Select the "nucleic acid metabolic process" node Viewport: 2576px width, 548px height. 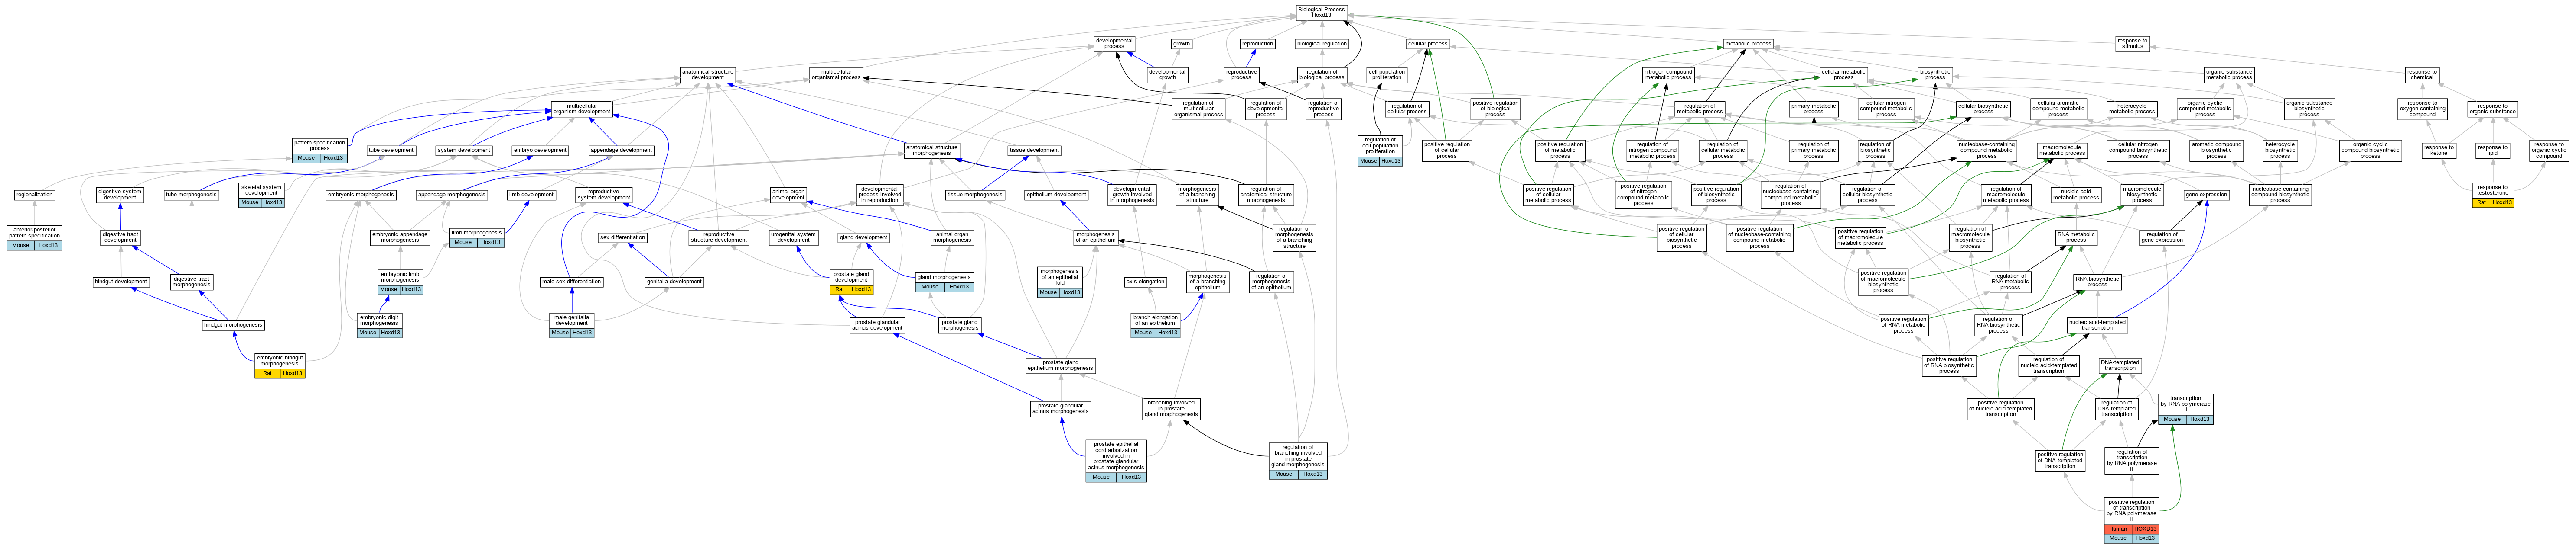pyautogui.click(x=2076, y=195)
